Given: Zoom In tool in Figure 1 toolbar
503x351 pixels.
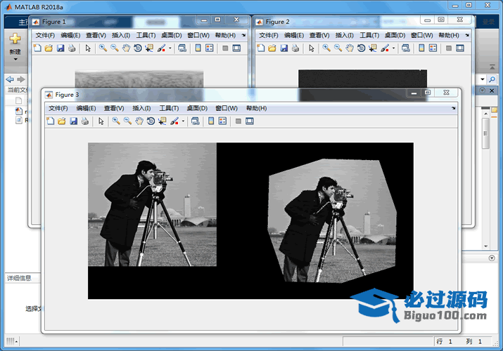Looking at the screenshot, I should coord(103,48).
